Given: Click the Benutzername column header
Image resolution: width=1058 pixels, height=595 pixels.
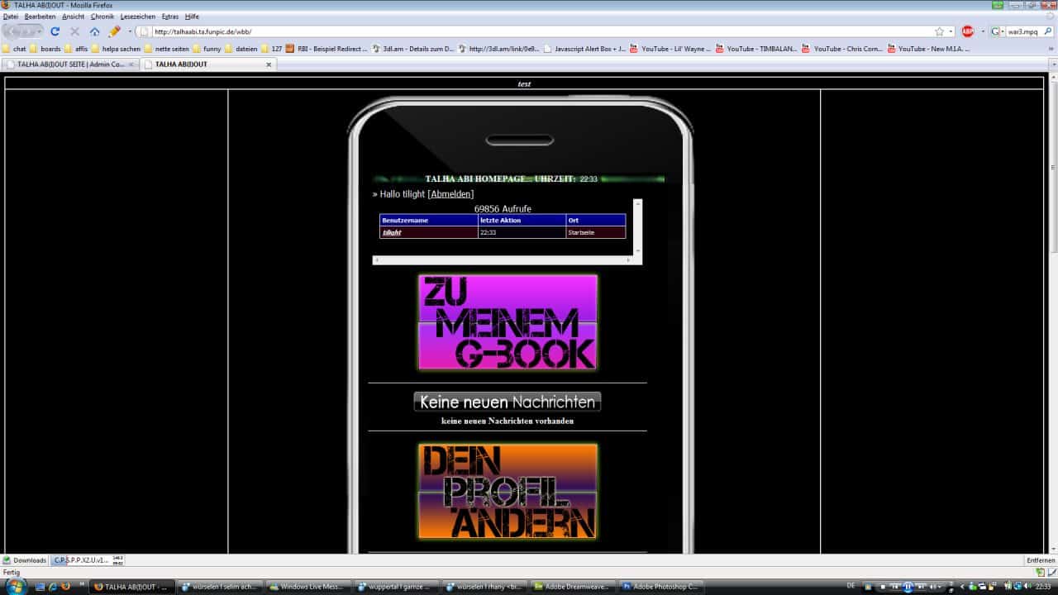Looking at the screenshot, I should point(429,221).
